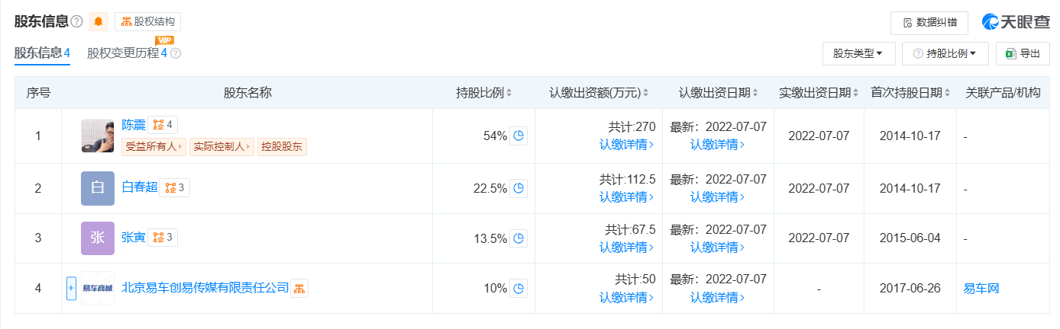Open 股东类型 dropdown filter

point(858,53)
